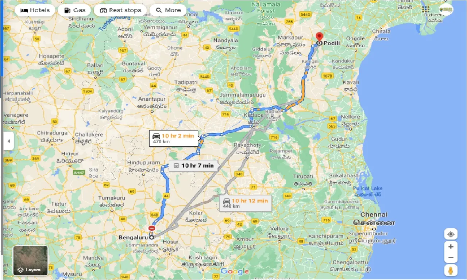467x280 pixels.
Task: Click the show your location icon
Action: point(451,234)
